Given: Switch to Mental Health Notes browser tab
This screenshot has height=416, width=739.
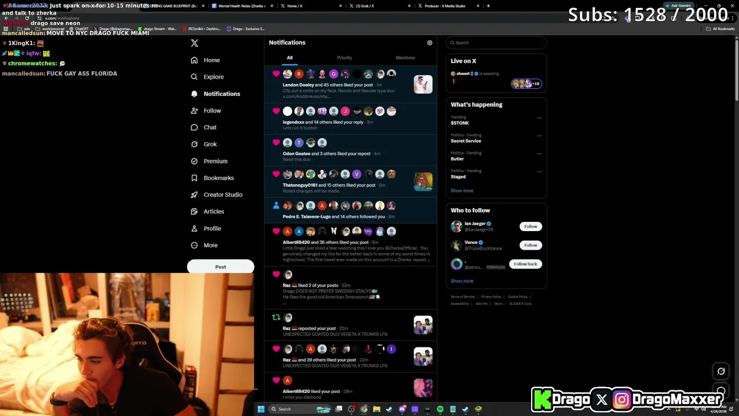Looking at the screenshot, I should pos(242,6).
